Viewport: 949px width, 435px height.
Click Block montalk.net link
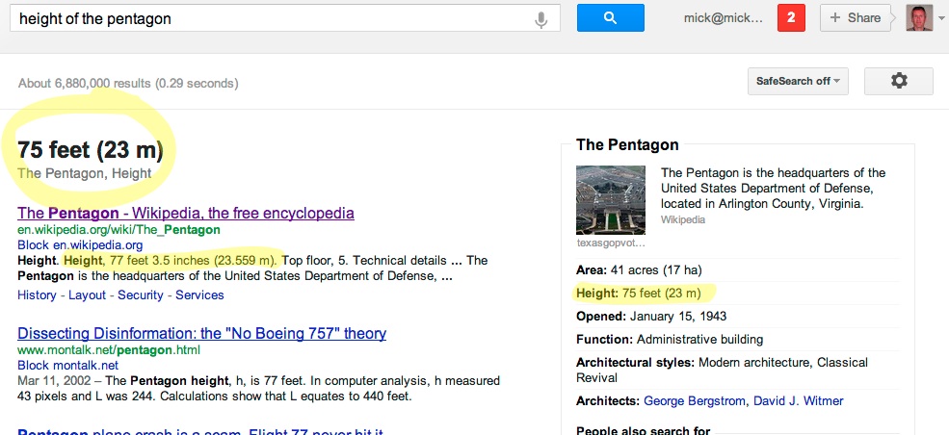[x=67, y=366]
